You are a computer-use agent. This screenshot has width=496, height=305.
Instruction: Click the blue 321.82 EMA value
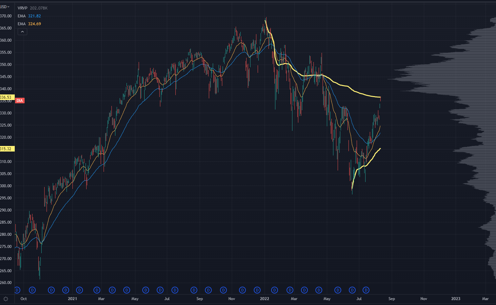(x=34, y=16)
